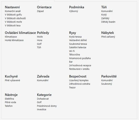This screenshot has width=139, height=120.
Task: Click Hora under Pohledy
Action: [x=40, y=40]
